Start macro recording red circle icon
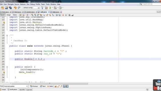 [x=63, y=15]
